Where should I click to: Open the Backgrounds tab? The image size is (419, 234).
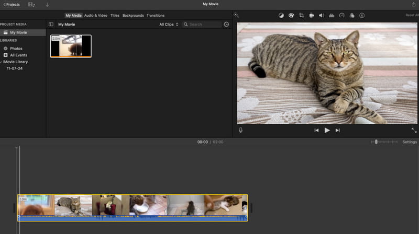pos(133,16)
